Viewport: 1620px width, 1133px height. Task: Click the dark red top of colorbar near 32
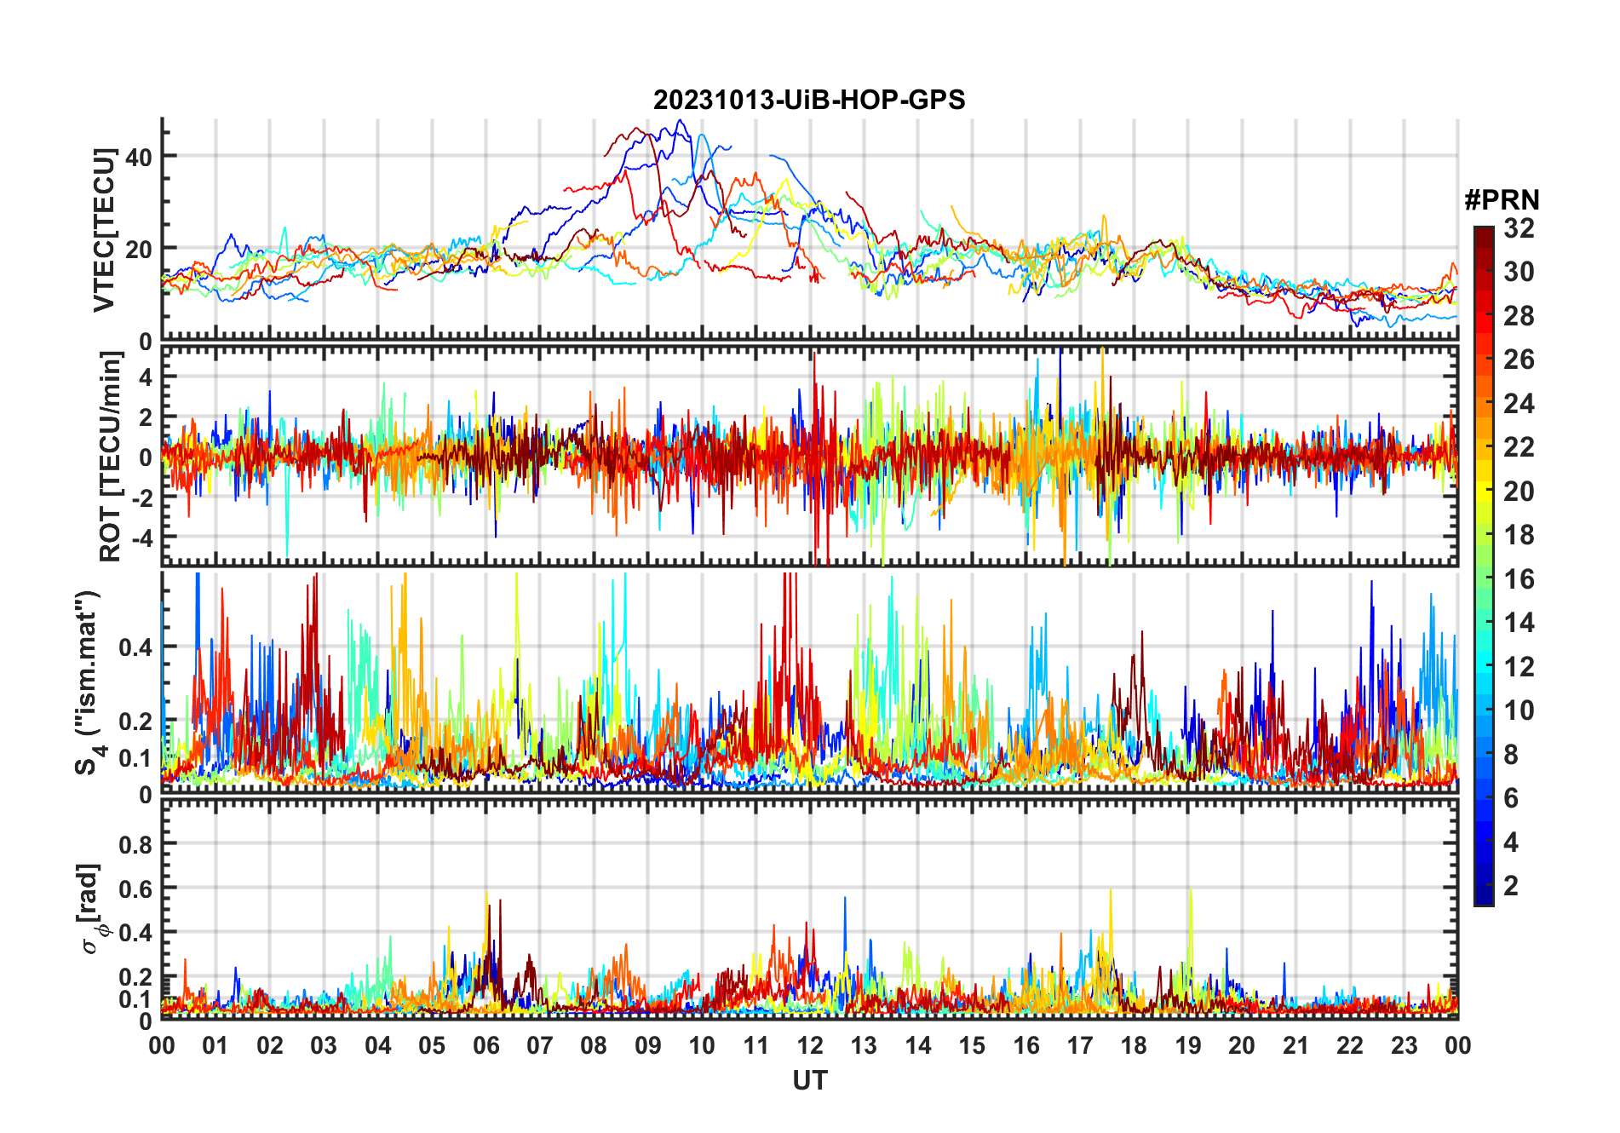click(1484, 233)
